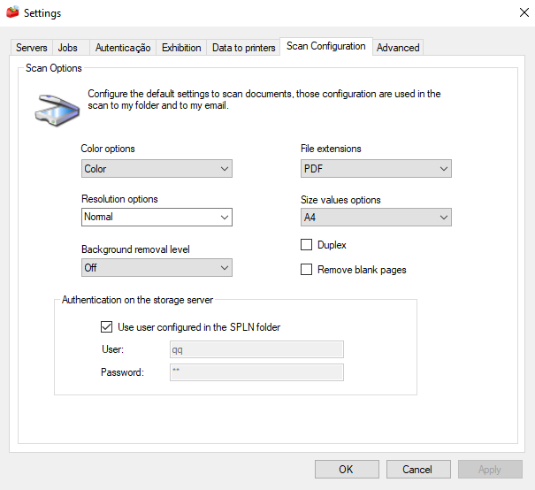
Task: Click the User text field
Action: (x=256, y=349)
